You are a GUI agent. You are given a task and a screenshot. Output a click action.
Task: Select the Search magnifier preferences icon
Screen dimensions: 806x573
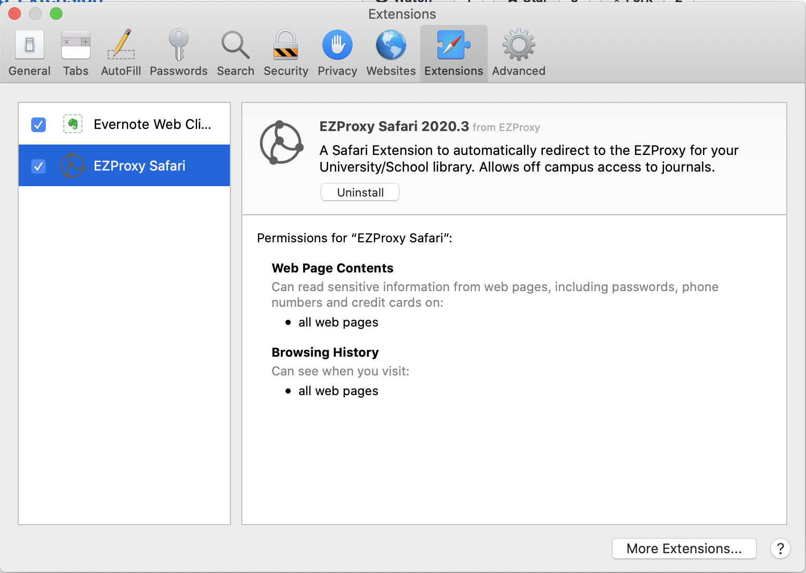235,52
